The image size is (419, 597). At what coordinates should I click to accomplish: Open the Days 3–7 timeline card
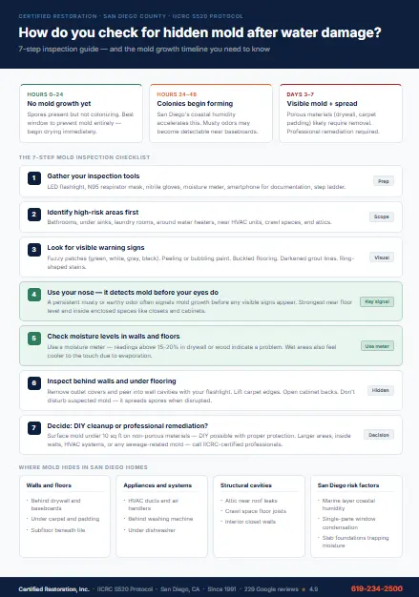tap(341, 113)
